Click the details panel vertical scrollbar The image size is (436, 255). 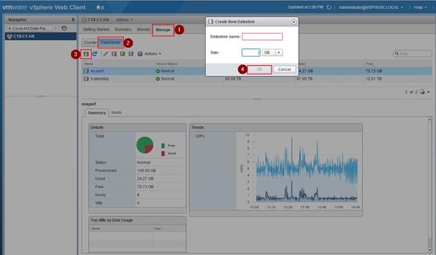[x=430, y=185]
